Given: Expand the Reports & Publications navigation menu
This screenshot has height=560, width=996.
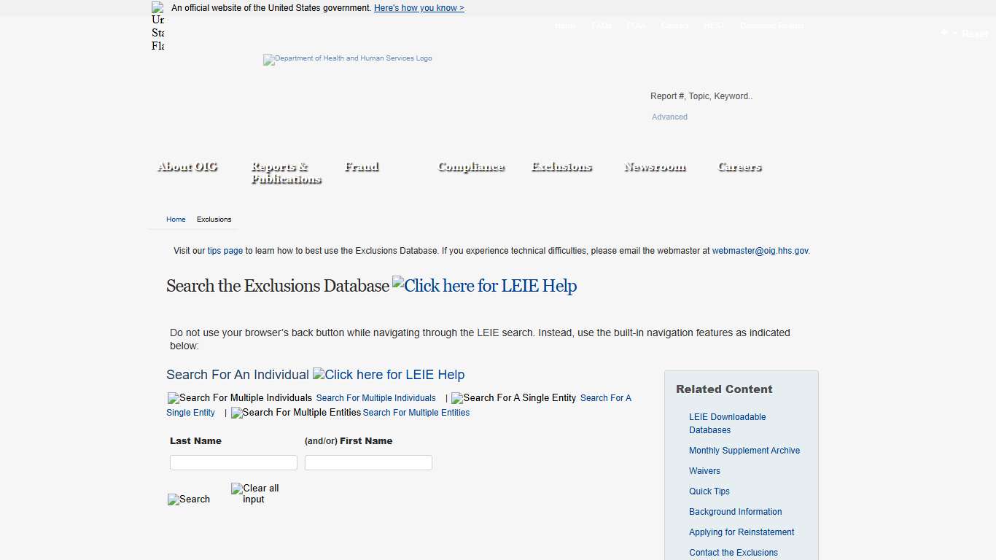Looking at the screenshot, I should pyautogui.click(x=285, y=173).
